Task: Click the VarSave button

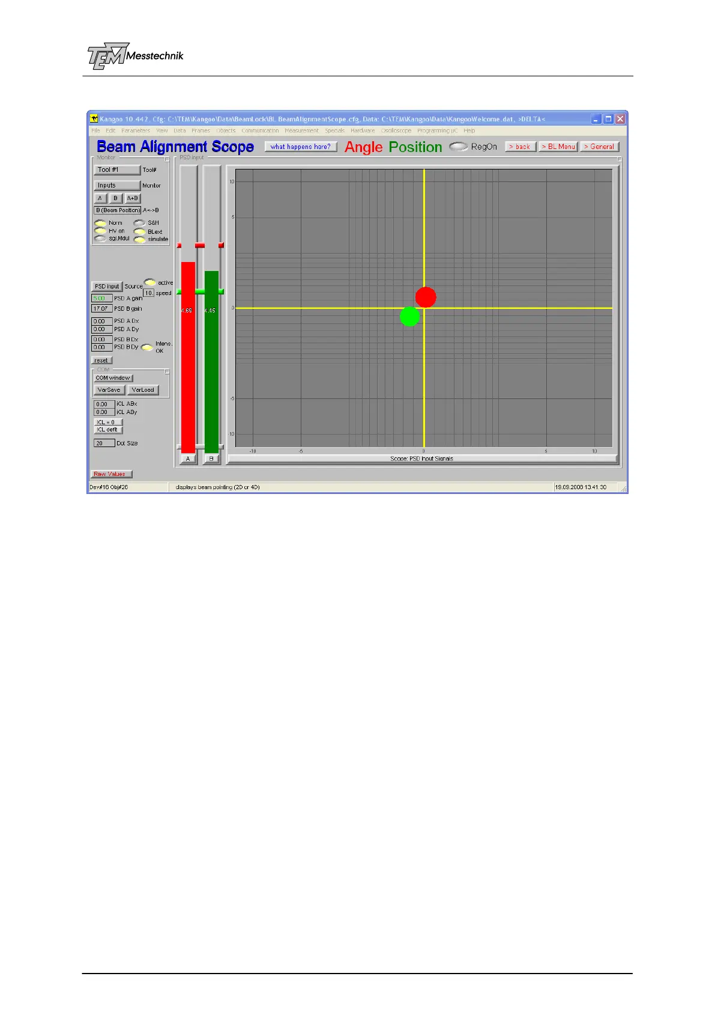Action: click(x=109, y=390)
